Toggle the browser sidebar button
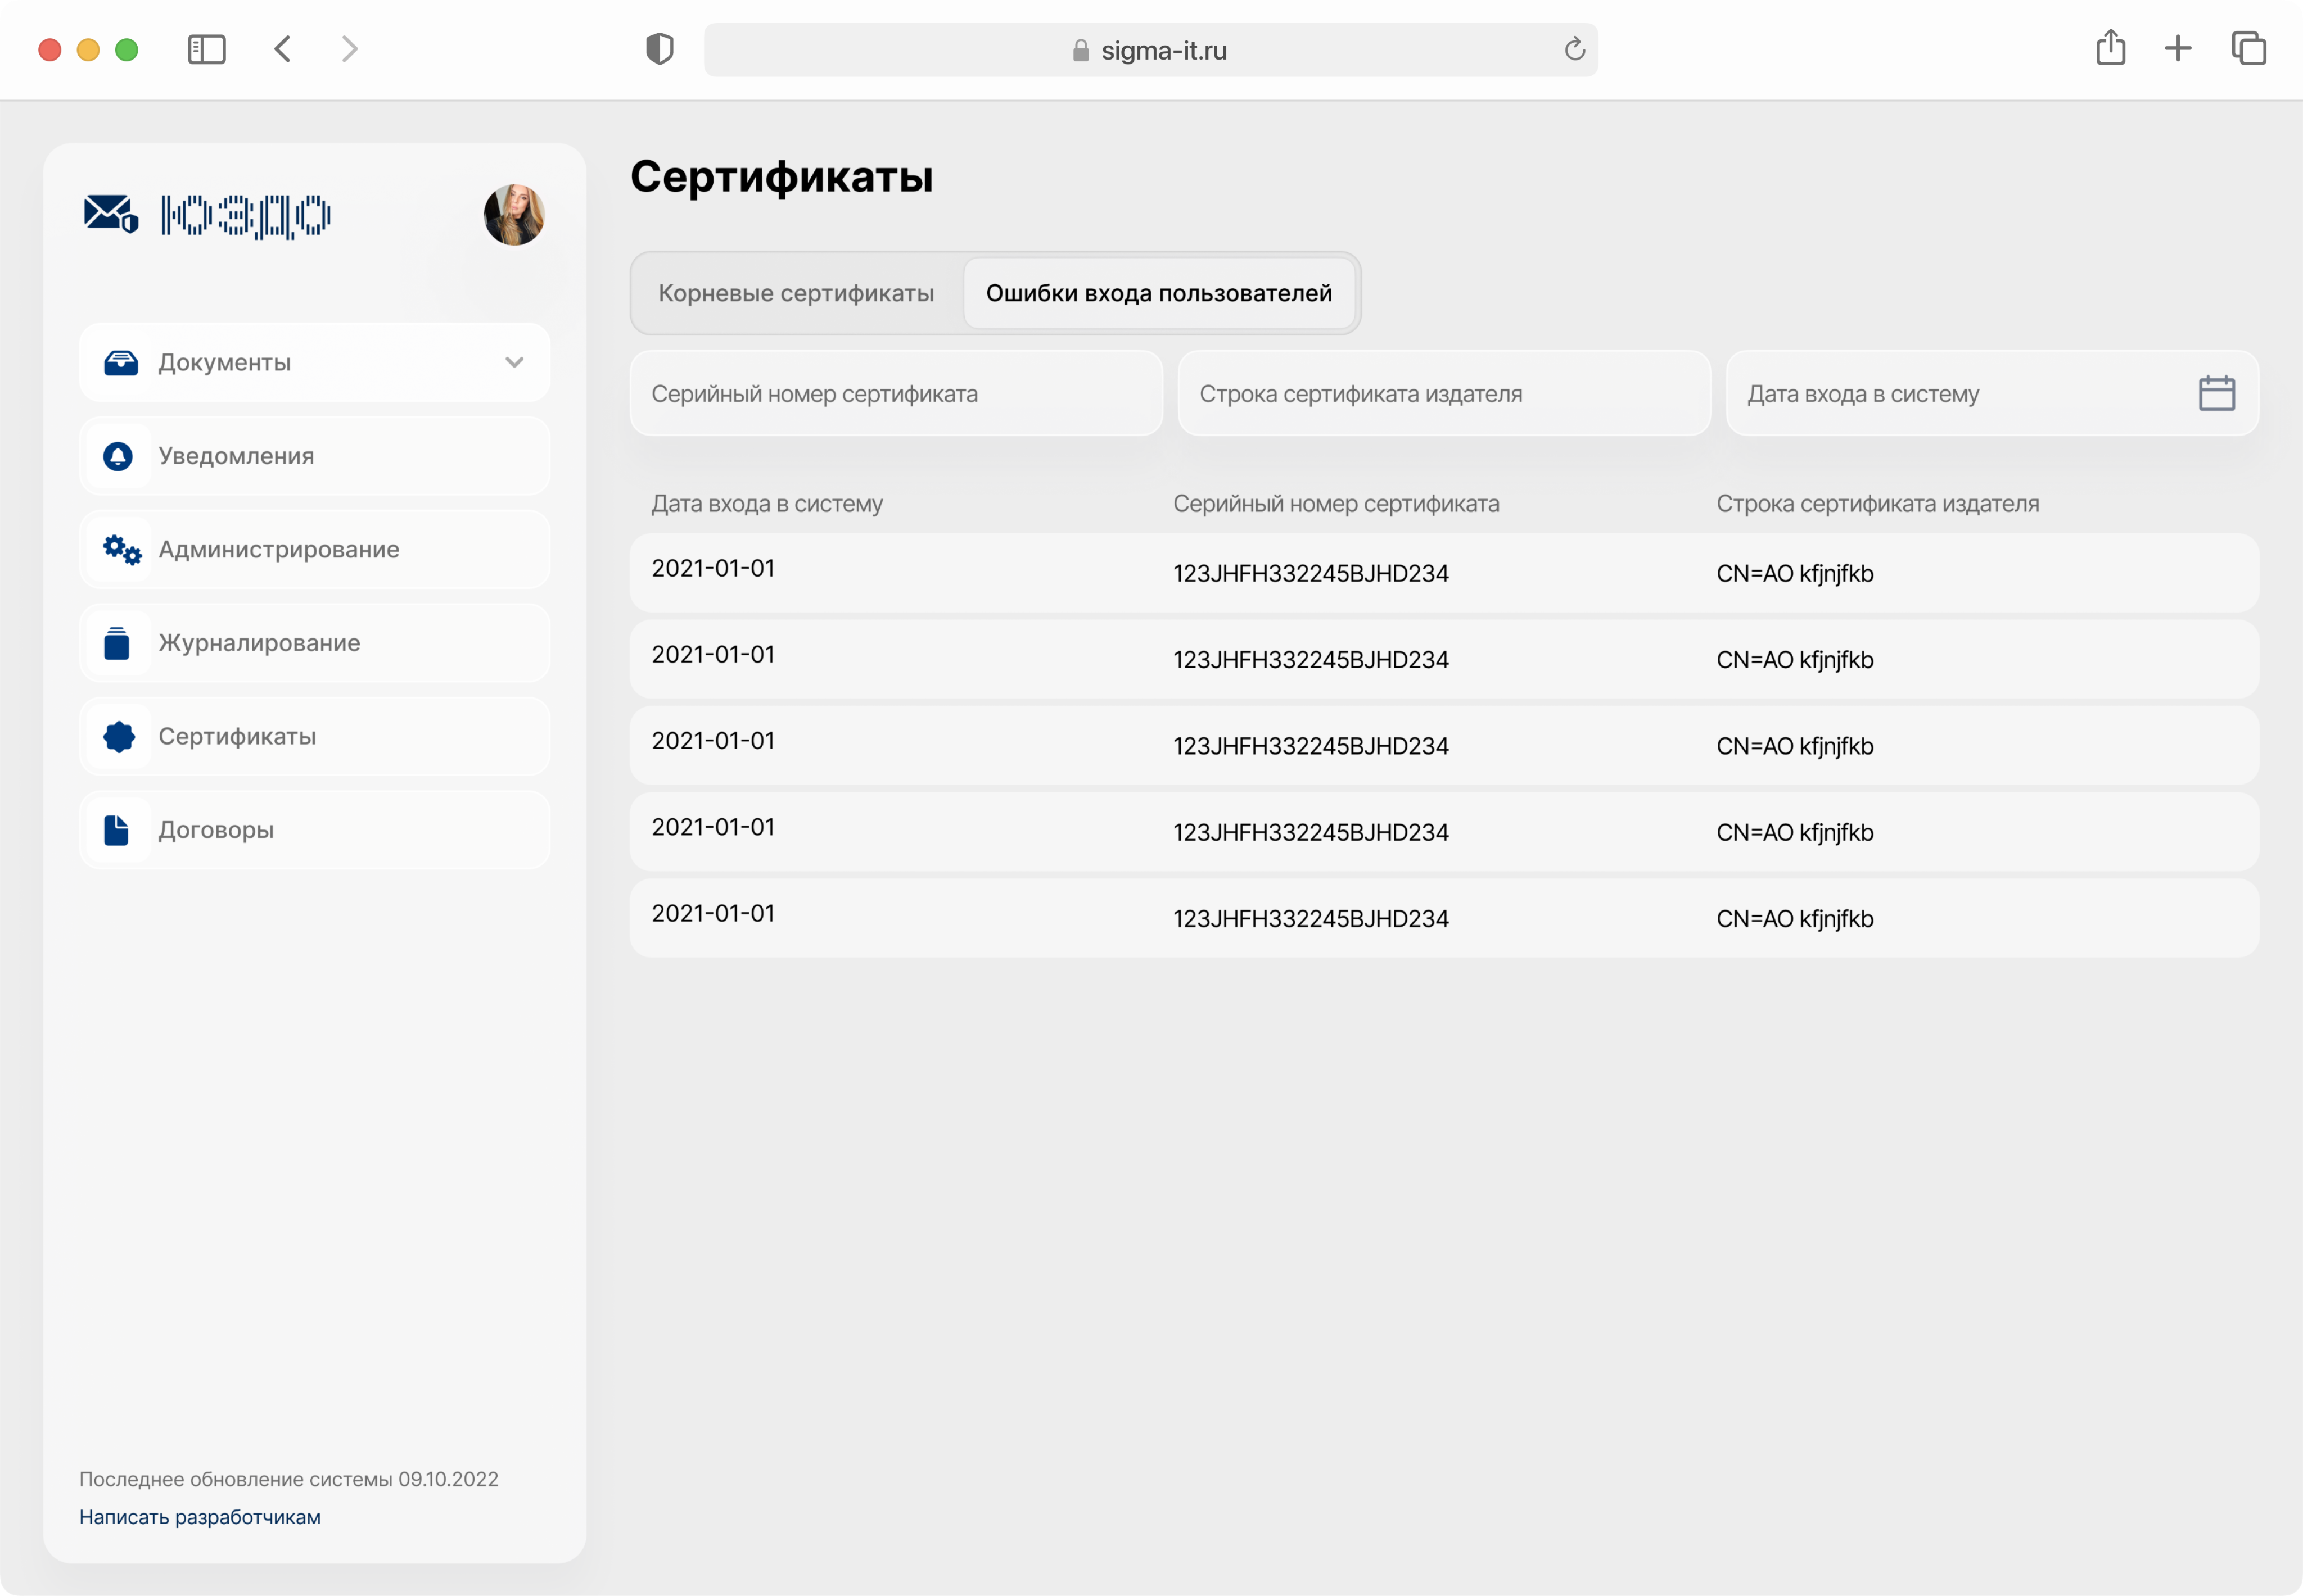This screenshot has height=1596, width=2303. coord(207,49)
